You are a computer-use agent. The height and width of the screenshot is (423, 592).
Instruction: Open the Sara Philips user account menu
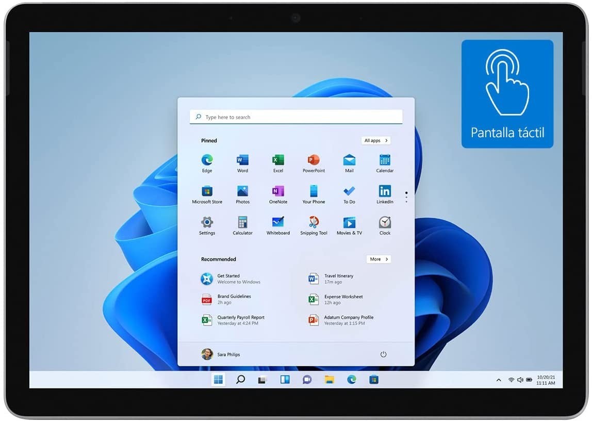(x=221, y=354)
